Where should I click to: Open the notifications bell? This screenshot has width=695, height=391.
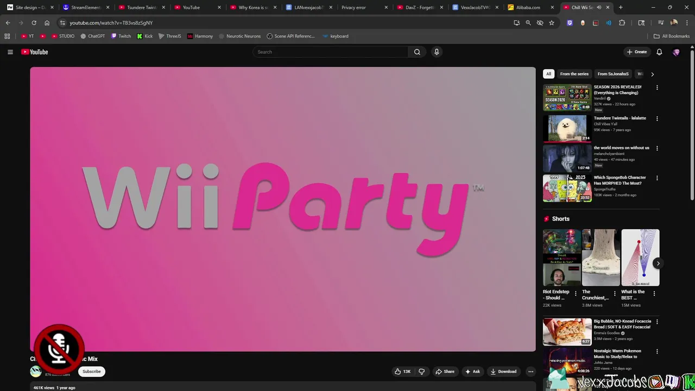[659, 52]
